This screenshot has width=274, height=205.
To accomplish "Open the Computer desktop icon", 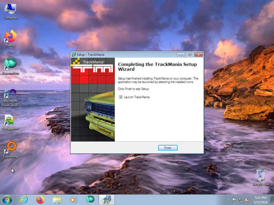I will click(10, 11).
